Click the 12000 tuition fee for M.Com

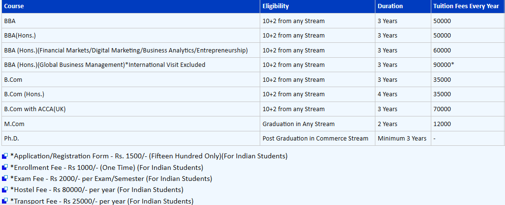pos(442,124)
